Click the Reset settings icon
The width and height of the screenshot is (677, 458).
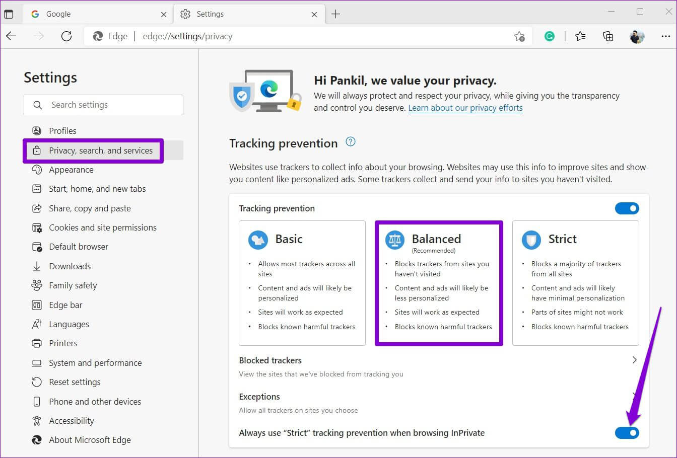(x=37, y=382)
